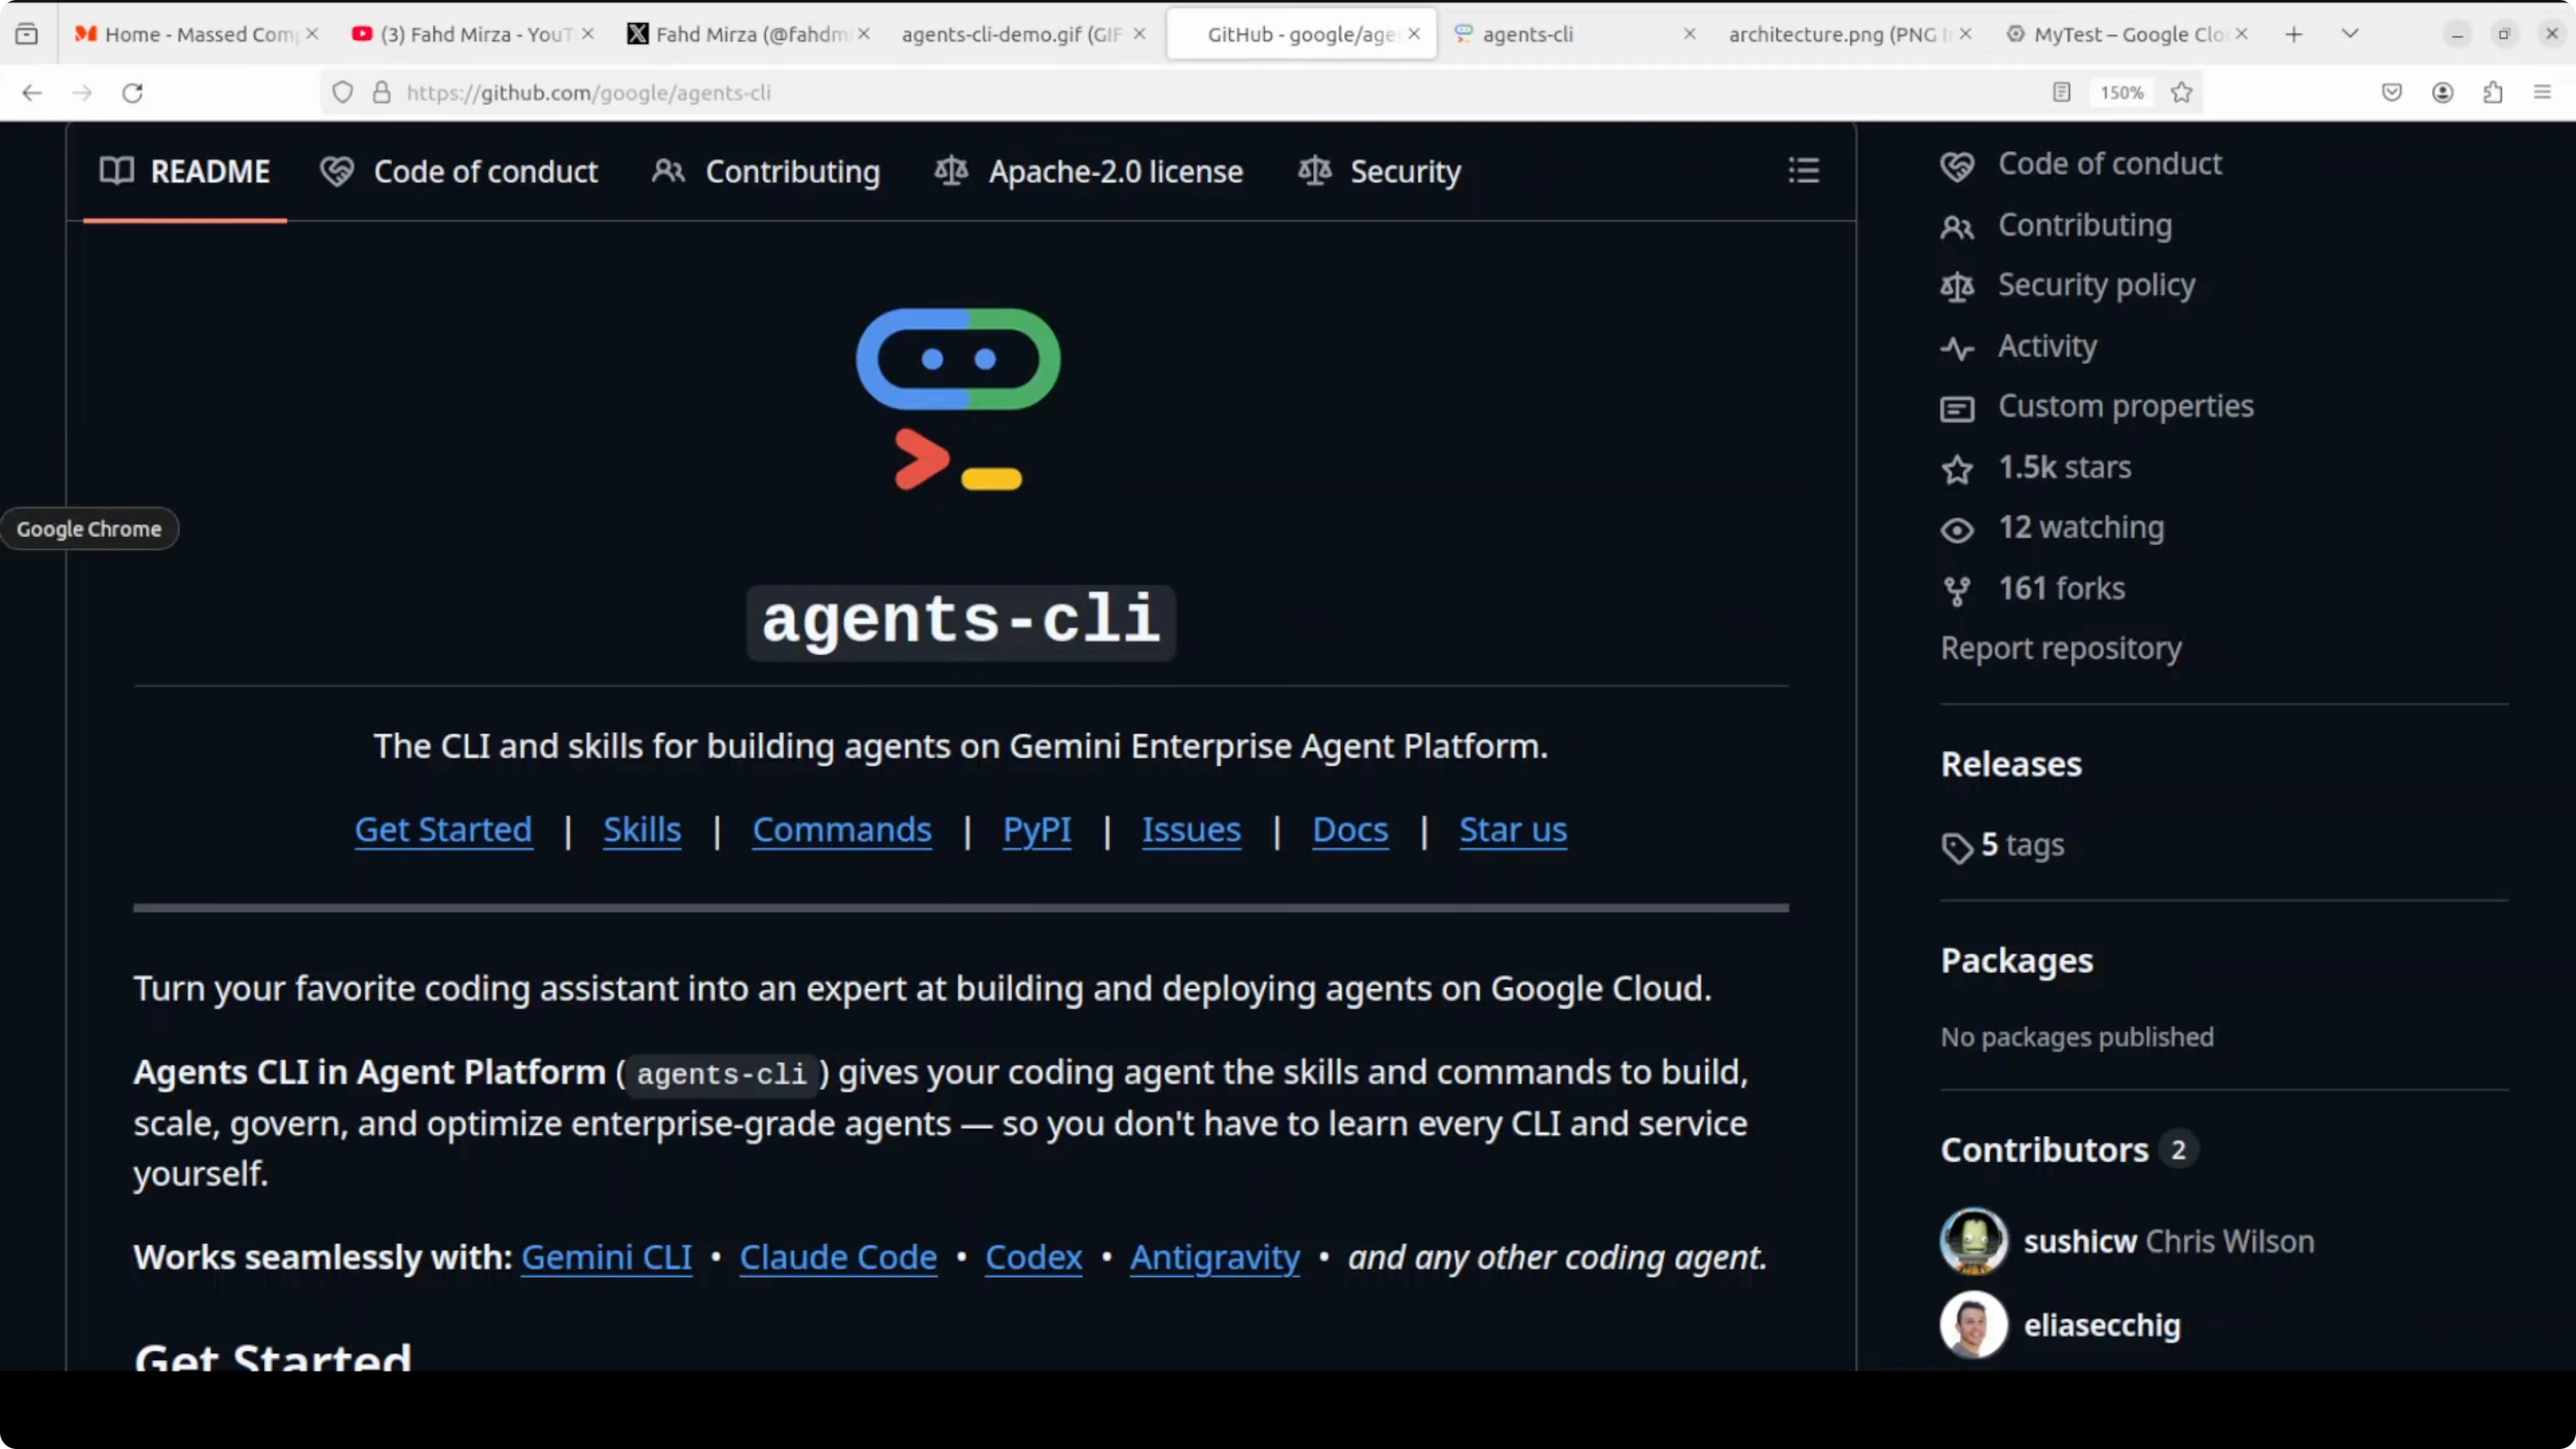Toggle reader view icon in address bar

[2061, 93]
